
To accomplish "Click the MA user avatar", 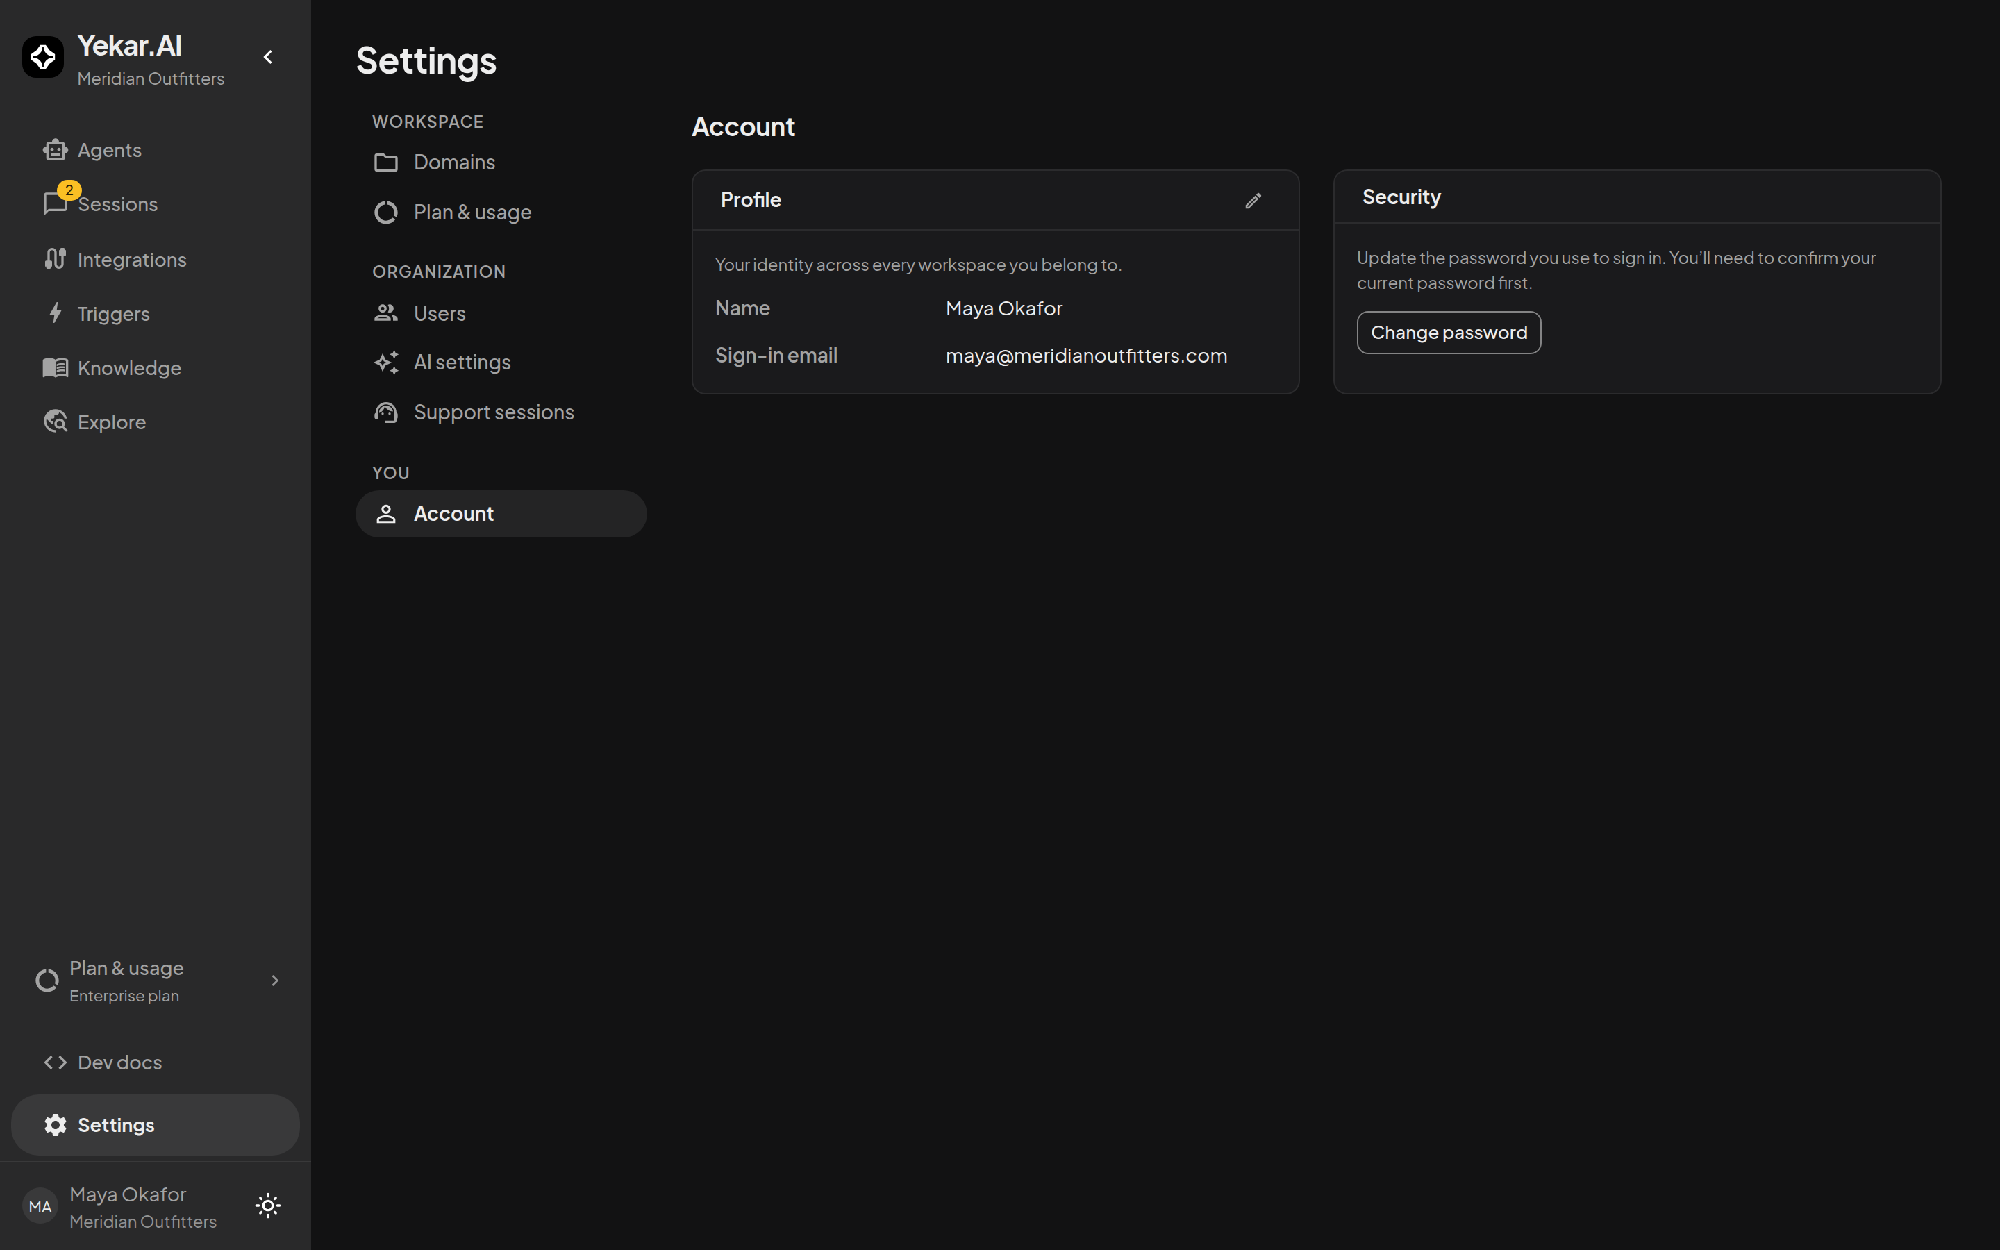I will click(40, 1207).
